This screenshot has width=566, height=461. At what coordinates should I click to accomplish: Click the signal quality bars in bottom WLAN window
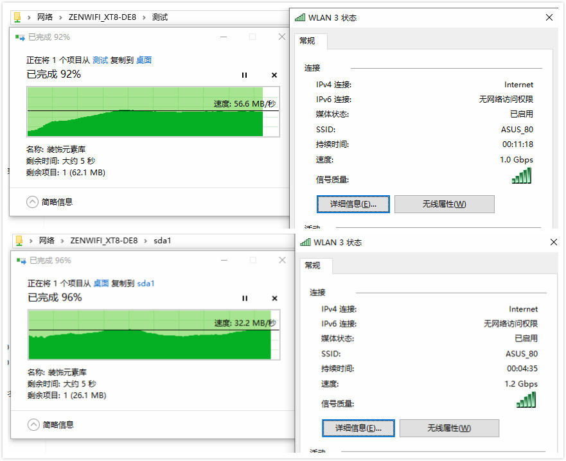(526, 399)
